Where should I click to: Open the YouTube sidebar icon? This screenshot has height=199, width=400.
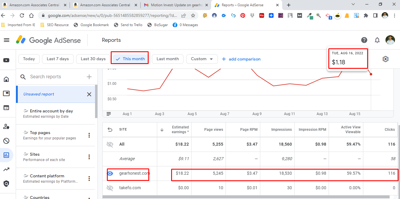[x=6, y=60]
